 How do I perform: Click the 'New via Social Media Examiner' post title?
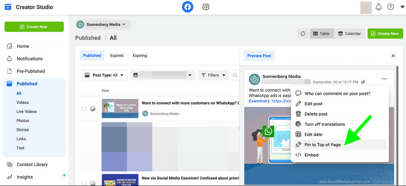(190, 178)
